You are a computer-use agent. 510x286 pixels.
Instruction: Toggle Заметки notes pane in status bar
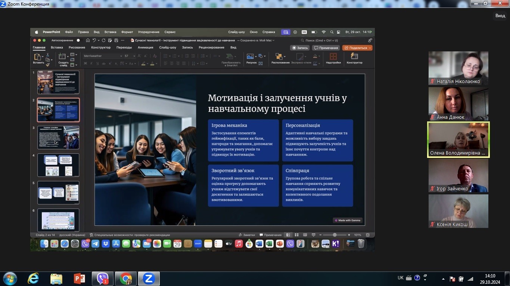(x=247, y=235)
